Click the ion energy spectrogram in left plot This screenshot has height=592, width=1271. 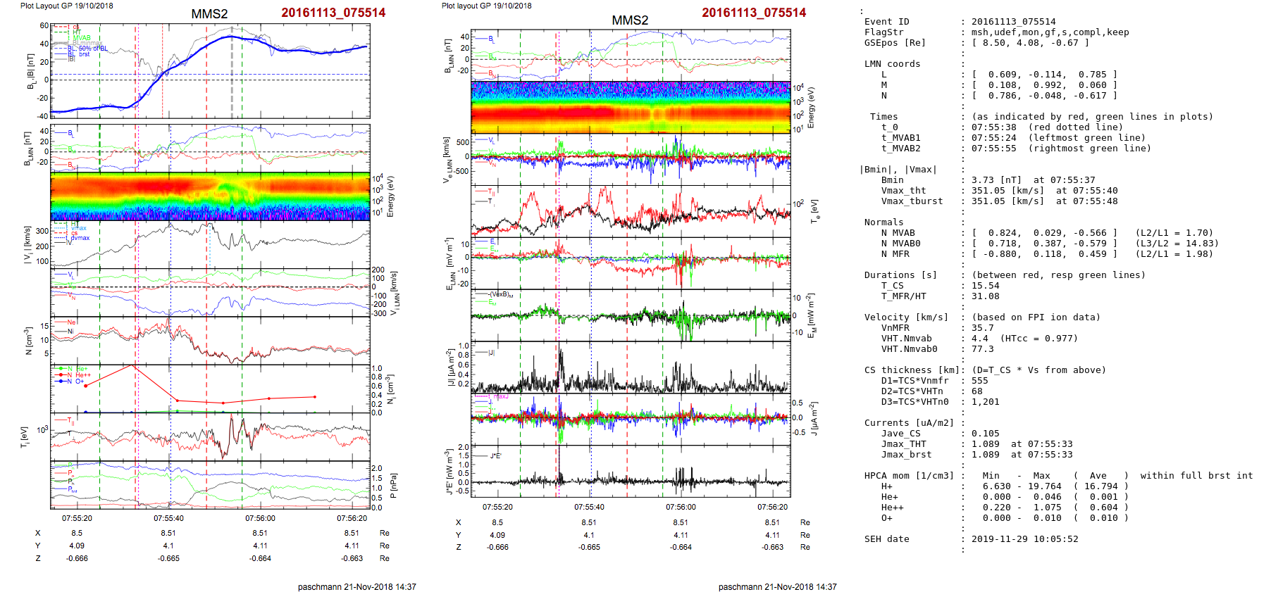pyautogui.click(x=210, y=196)
